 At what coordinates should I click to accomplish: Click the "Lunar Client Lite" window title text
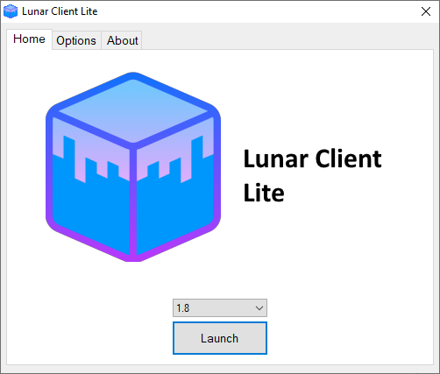[x=60, y=11]
